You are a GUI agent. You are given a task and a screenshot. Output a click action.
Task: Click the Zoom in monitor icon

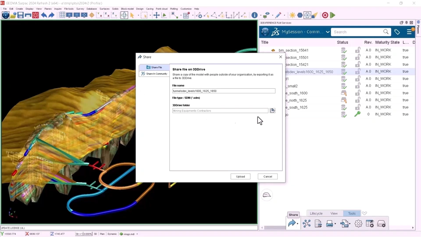coord(69,15)
